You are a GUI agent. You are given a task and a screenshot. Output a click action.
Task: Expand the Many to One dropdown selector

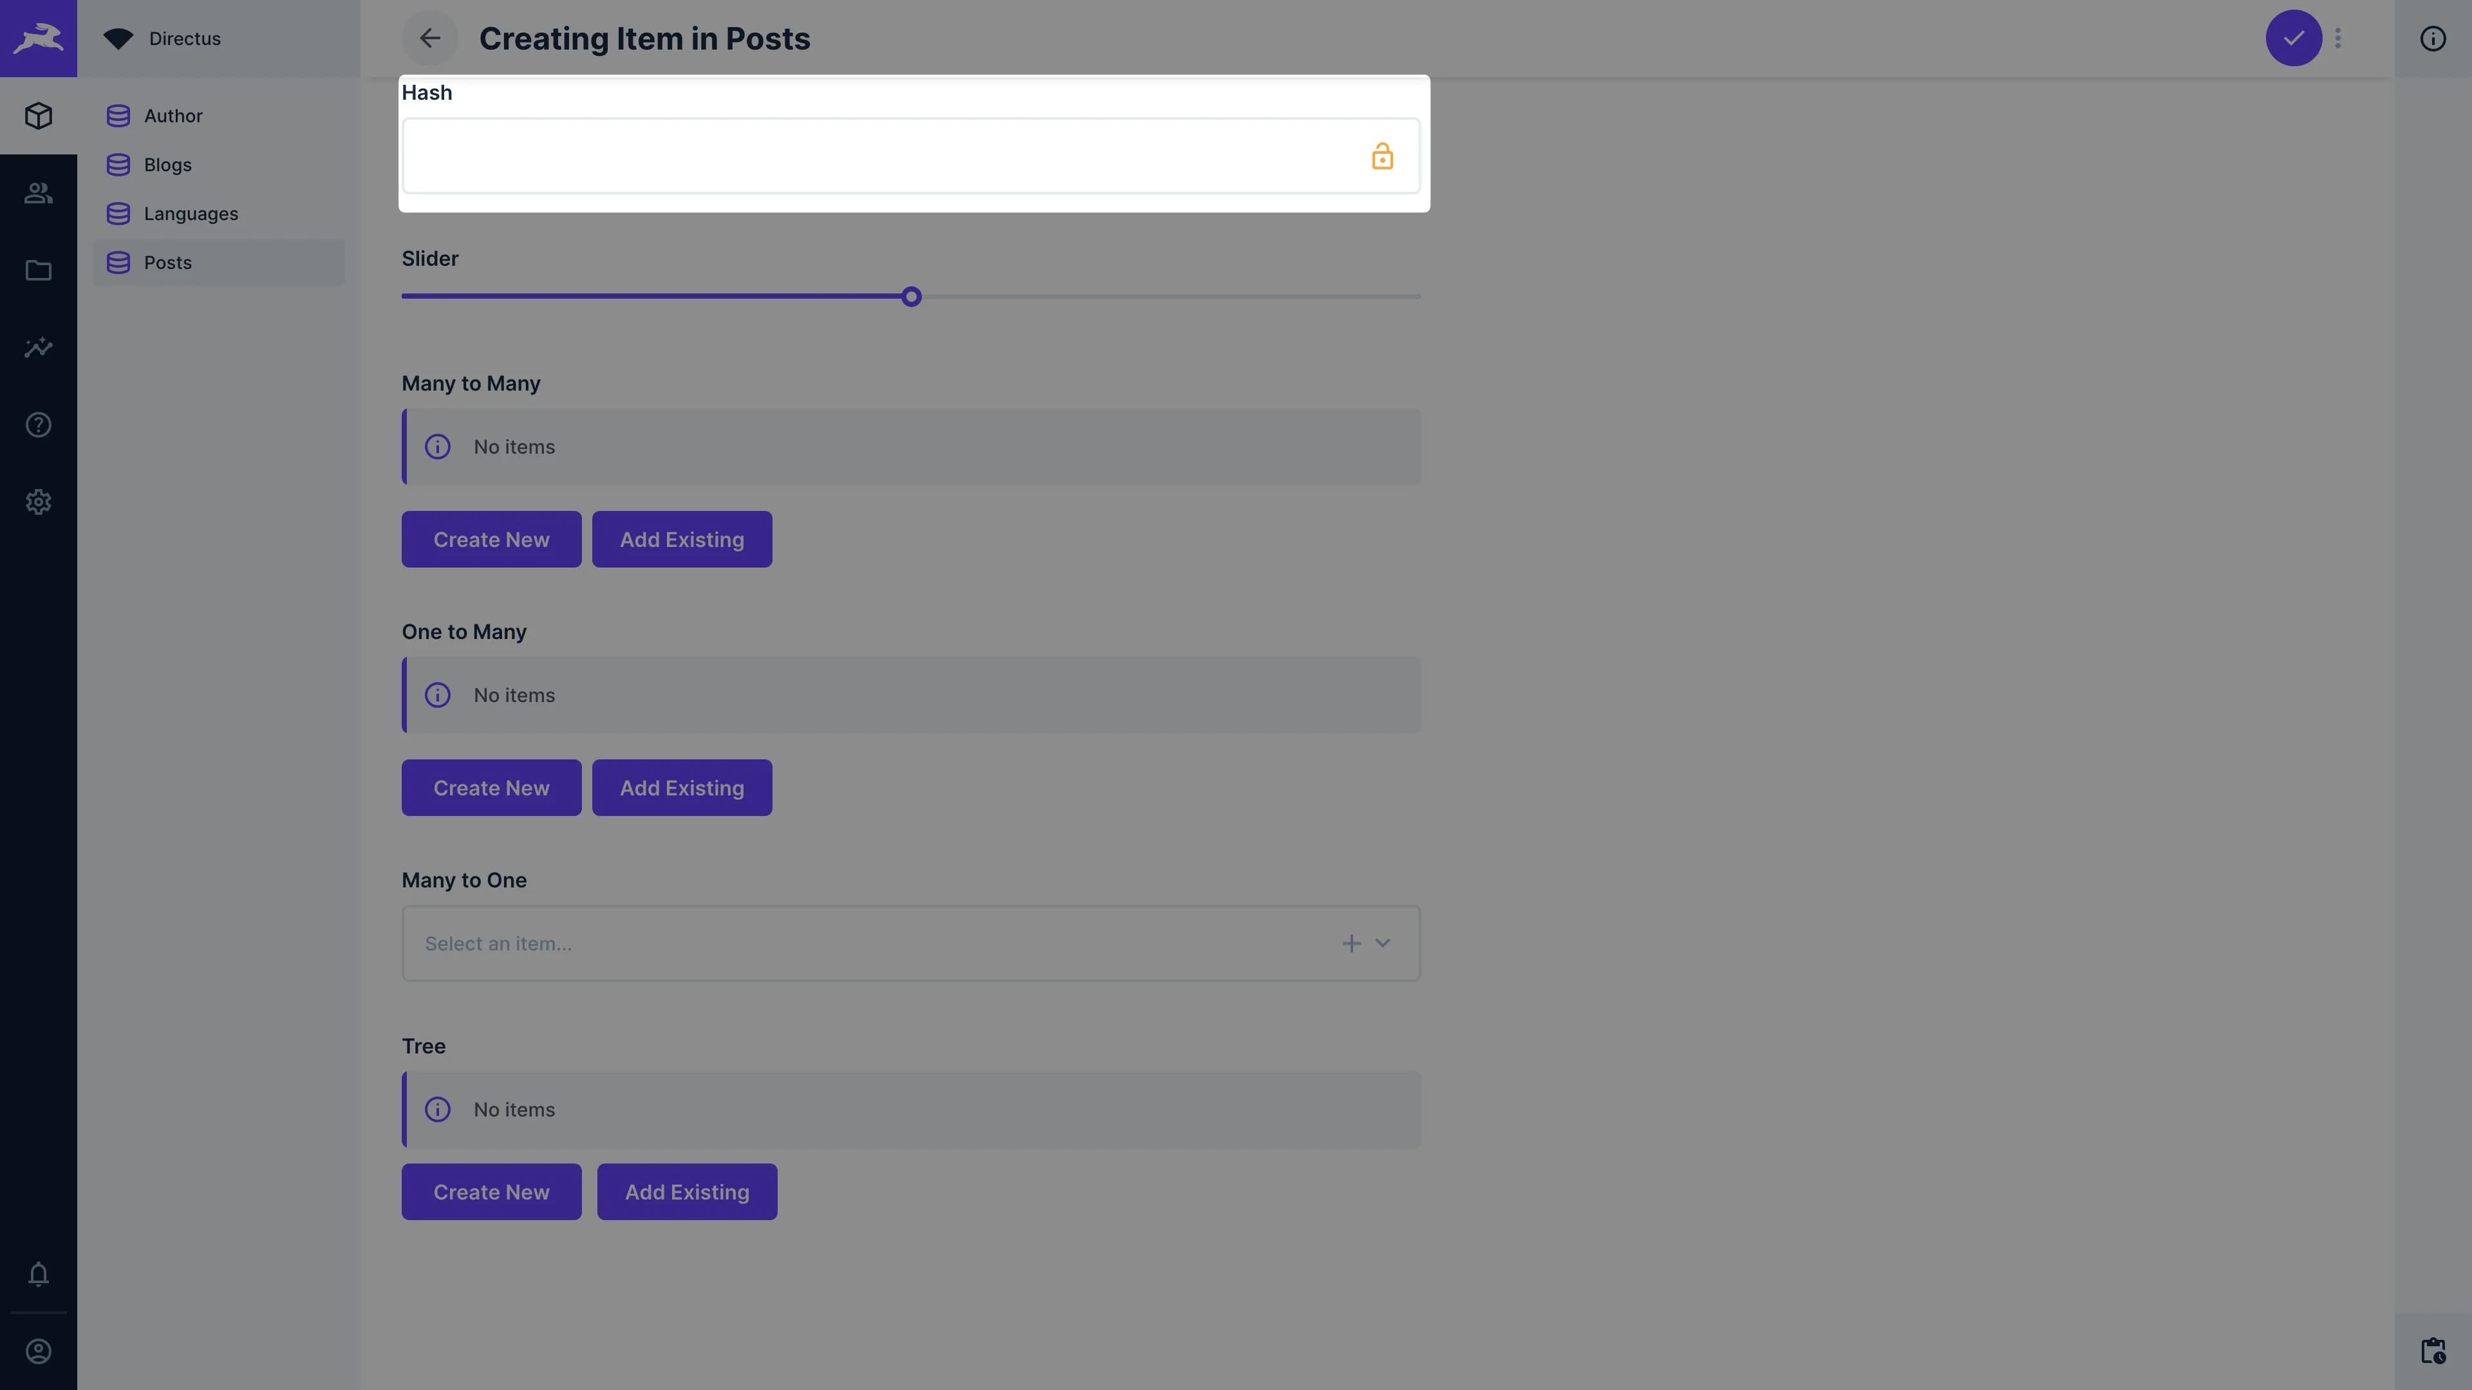[x=1382, y=942]
